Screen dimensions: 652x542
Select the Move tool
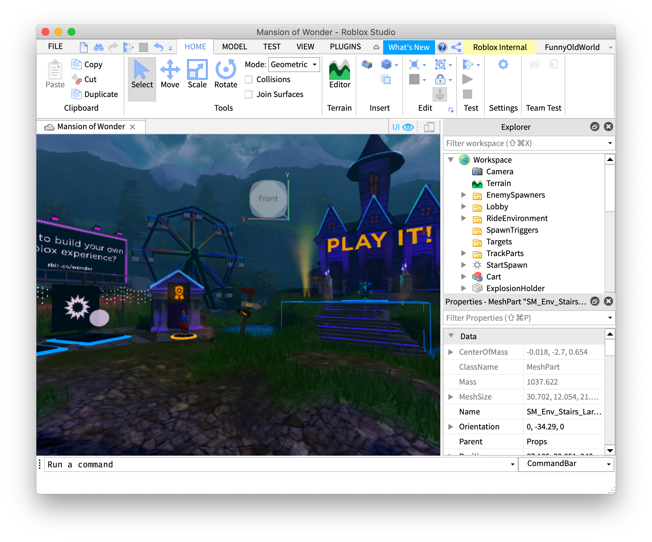(170, 74)
